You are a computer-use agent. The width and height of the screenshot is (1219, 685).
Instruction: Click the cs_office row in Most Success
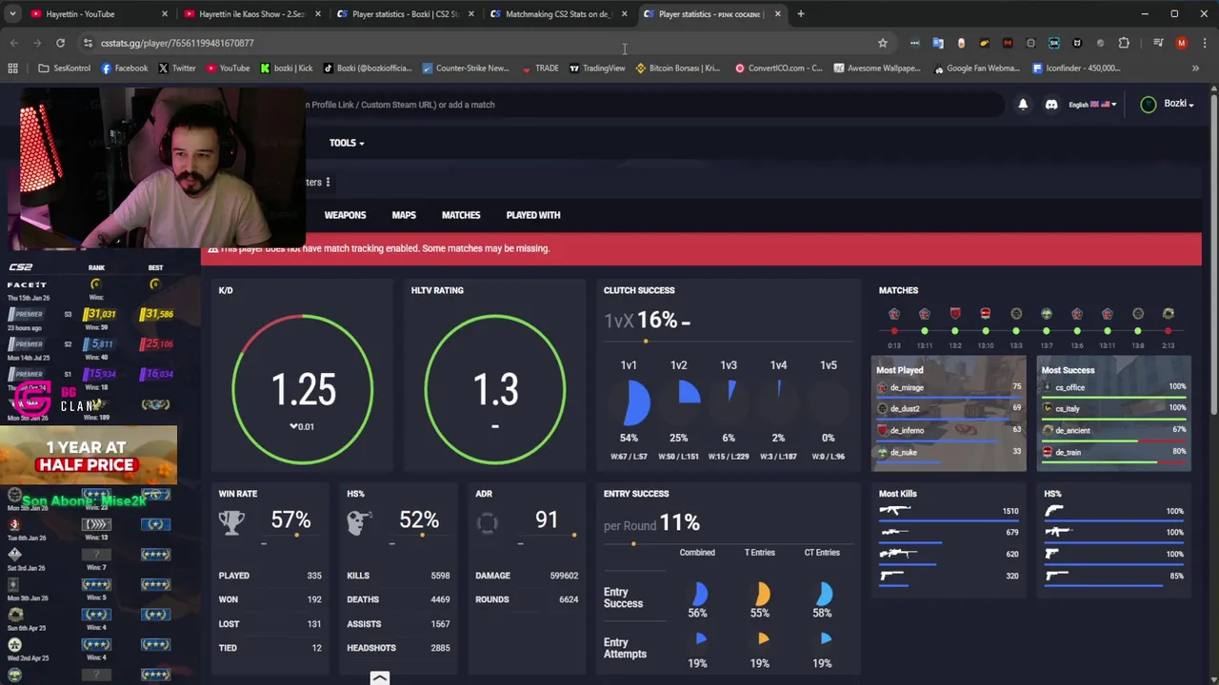click(1113, 388)
